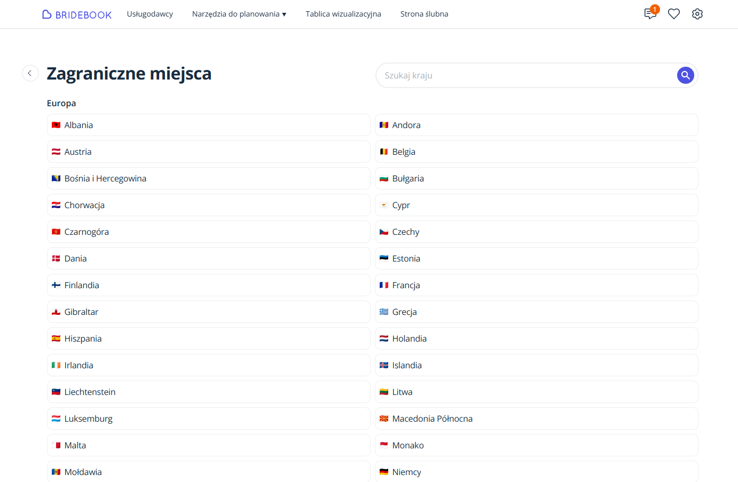Click the Greek flag icon
This screenshot has width=738, height=482.
(384, 312)
